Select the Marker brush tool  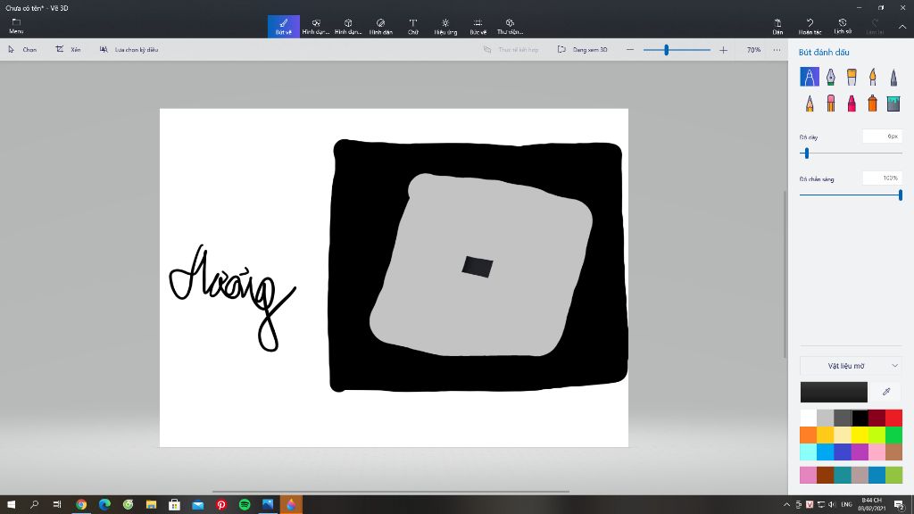click(809, 77)
